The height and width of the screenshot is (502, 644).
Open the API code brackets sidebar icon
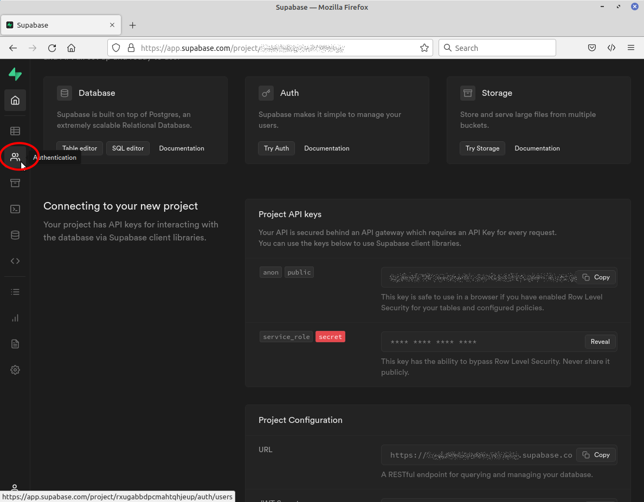[x=15, y=261]
